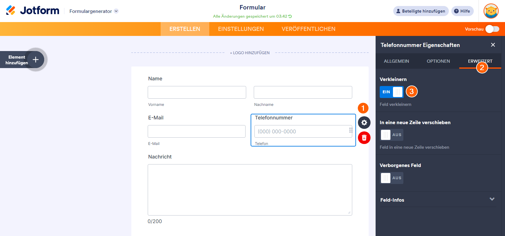The height and width of the screenshot is (236, 505).
Task: Delete the Telefonnummer field with trash icon
Action: (x=364, y=138)
